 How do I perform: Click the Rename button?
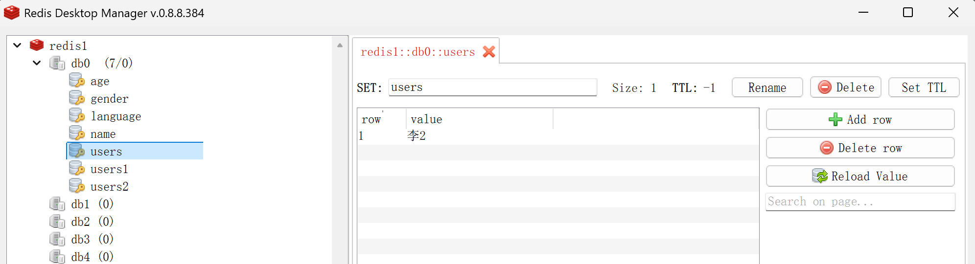tap(767, 88)
